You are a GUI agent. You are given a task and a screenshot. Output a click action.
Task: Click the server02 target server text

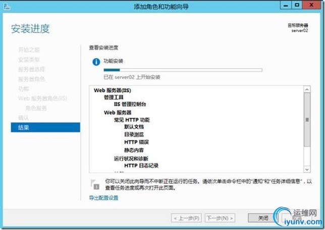click(x=300, y=30)
